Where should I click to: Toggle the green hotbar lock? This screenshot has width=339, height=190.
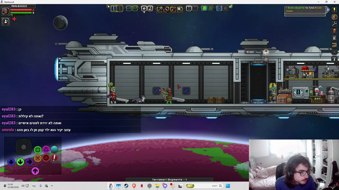click(x=231, y=6)
